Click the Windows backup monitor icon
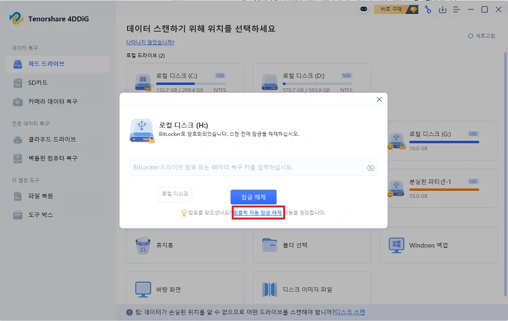This screenshot has width=508, height=321. 396,246
